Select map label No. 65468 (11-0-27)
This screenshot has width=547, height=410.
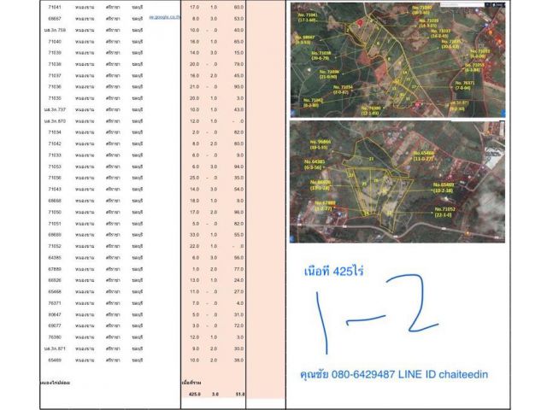coord(424,155)
